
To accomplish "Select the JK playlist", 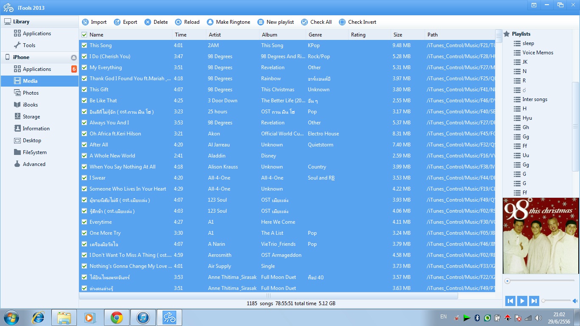I will pos(525,62).
